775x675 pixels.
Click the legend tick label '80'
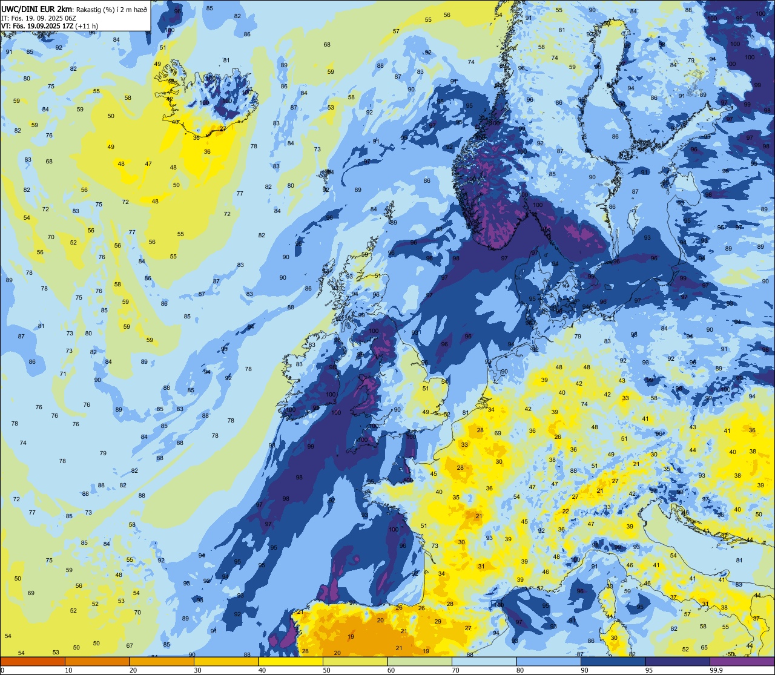(520, 670)
